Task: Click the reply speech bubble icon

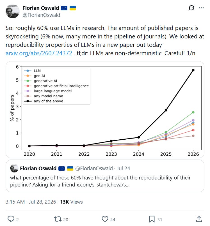Action: (11, 219)
